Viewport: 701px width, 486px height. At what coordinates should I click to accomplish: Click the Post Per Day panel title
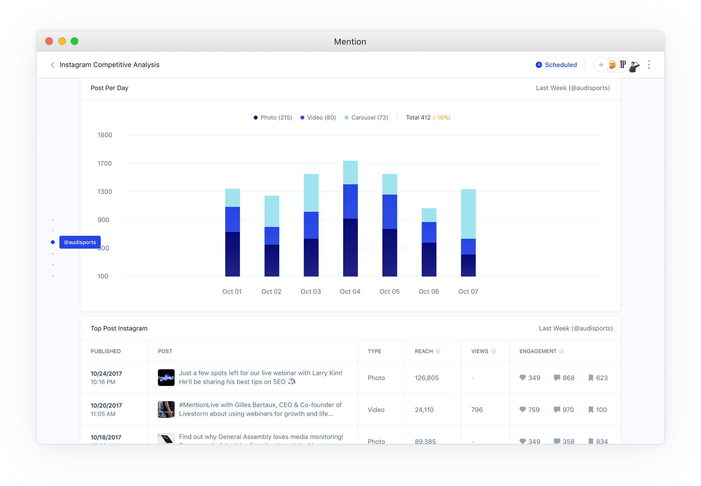[109, 88]
